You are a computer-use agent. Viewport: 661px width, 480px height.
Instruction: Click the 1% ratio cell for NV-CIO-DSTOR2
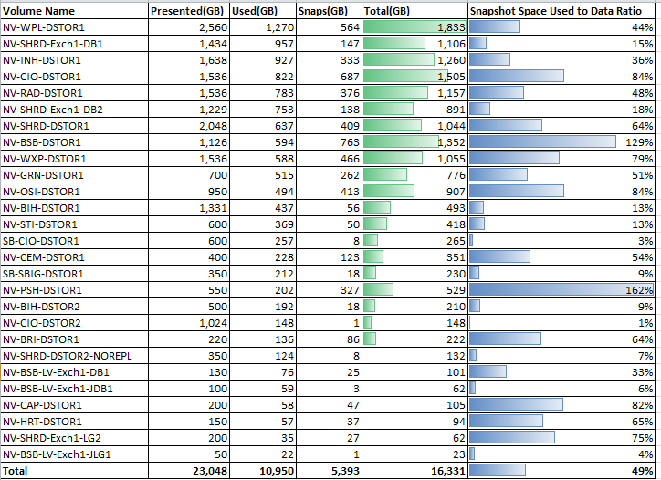561,323
